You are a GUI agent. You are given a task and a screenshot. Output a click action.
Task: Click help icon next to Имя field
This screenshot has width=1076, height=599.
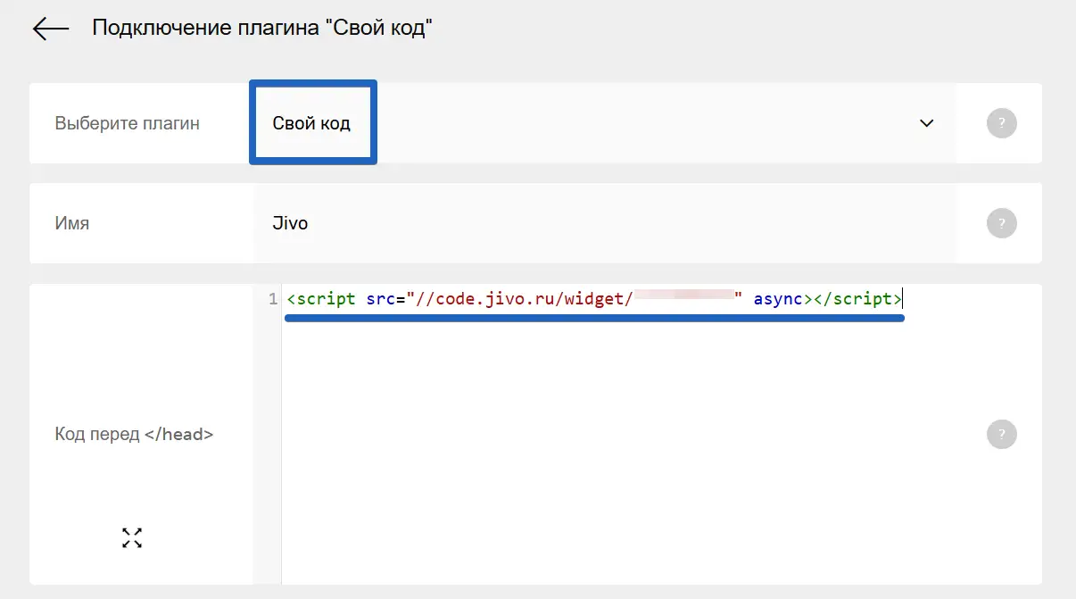click(x=1002, y=222)
